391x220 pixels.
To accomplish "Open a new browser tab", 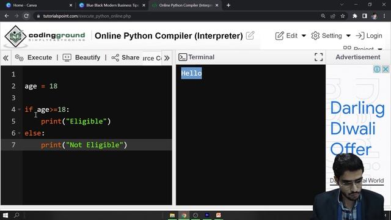I will point(228,5).
